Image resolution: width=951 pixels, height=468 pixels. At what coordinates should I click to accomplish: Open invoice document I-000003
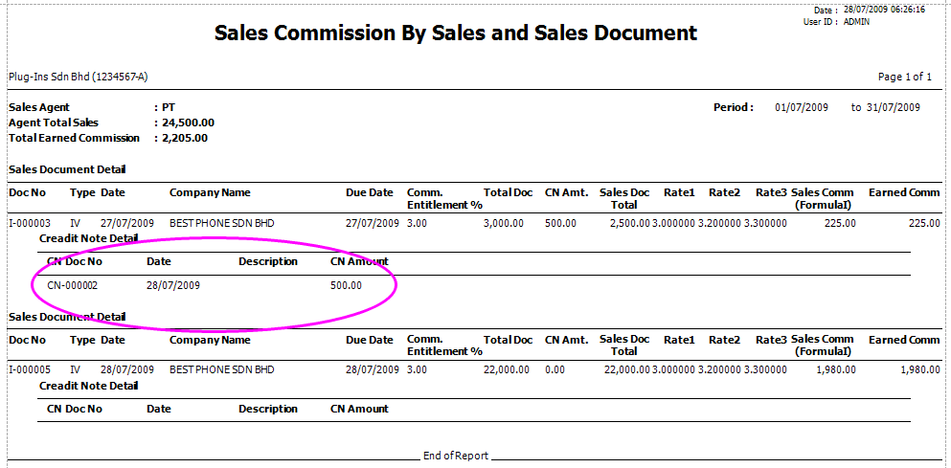pyautogui.click(x=30, y=223)
